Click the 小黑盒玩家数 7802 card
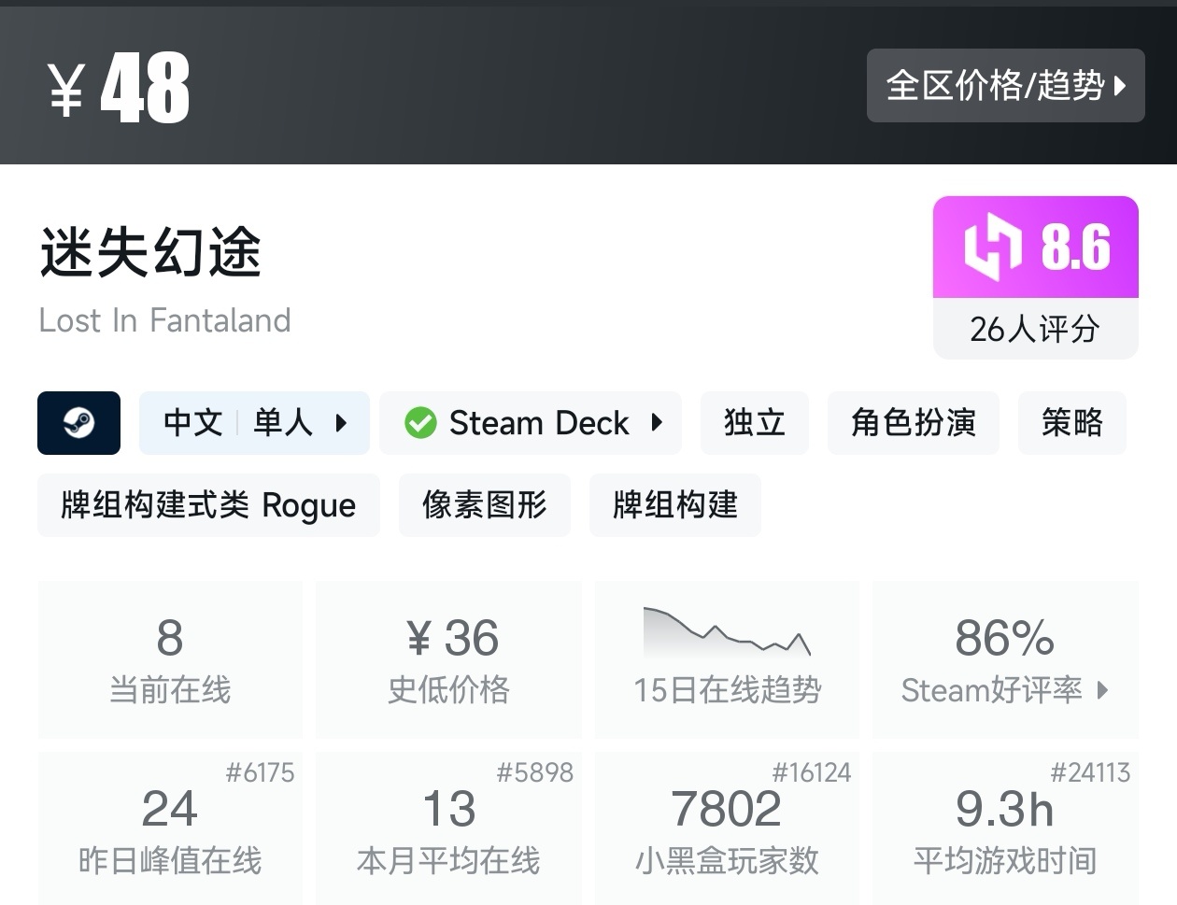 pyautogui.click(x=727, y=828)
